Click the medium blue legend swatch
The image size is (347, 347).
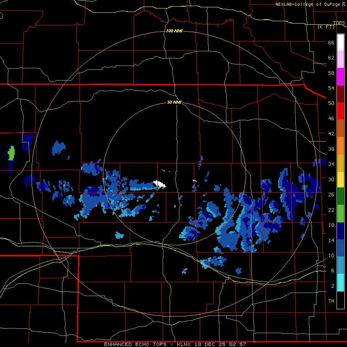click(x=340, y=248)
